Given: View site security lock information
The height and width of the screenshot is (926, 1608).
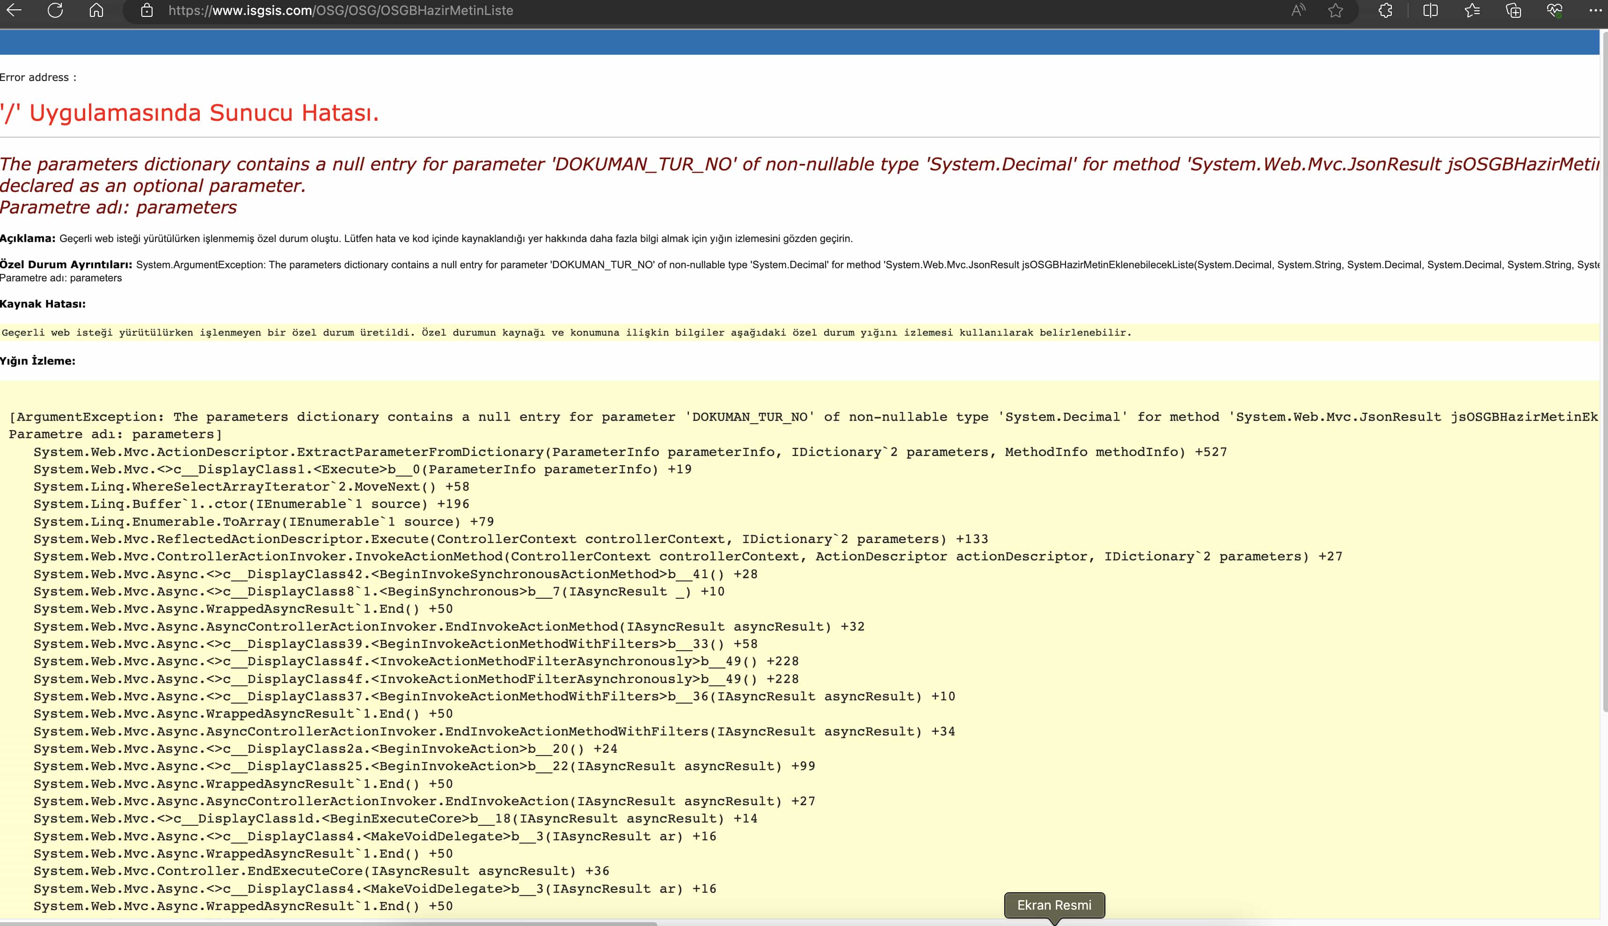Looking at the screenshot, I should pos(147,10).
